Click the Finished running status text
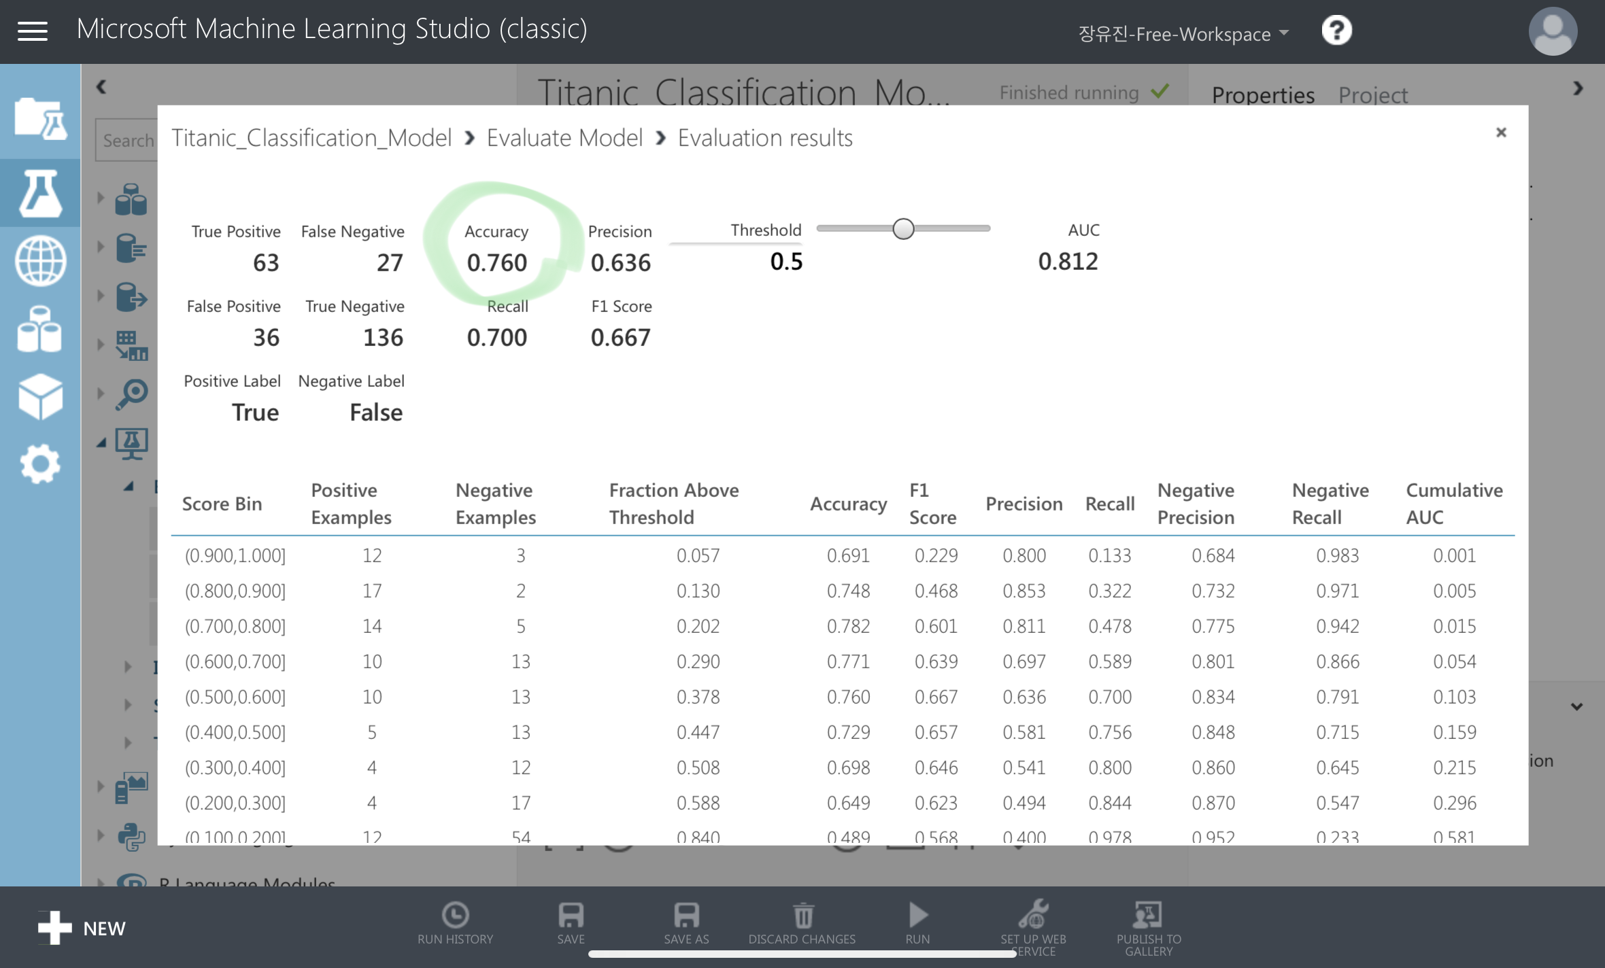This screenshot has width=1605, height=968. (x=1068, y=92)
